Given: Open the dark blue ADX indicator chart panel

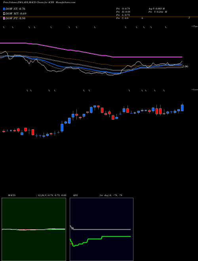Looking at the screenshot, I should 101,229.
